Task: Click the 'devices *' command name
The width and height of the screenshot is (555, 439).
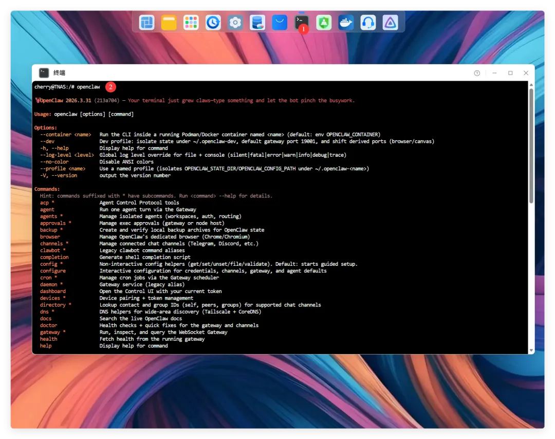Action: (x=53, y=298)
